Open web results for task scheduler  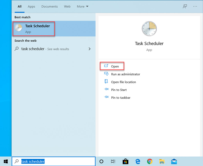(x=54, y=49)
